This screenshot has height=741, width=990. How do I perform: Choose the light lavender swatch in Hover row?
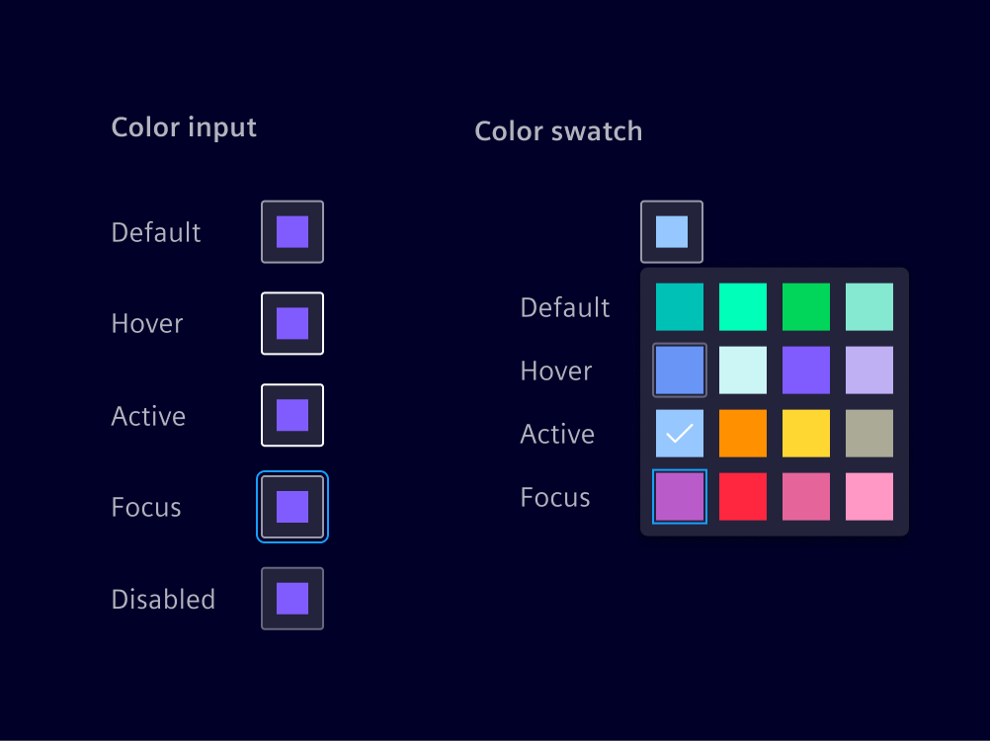coord(868,370)
